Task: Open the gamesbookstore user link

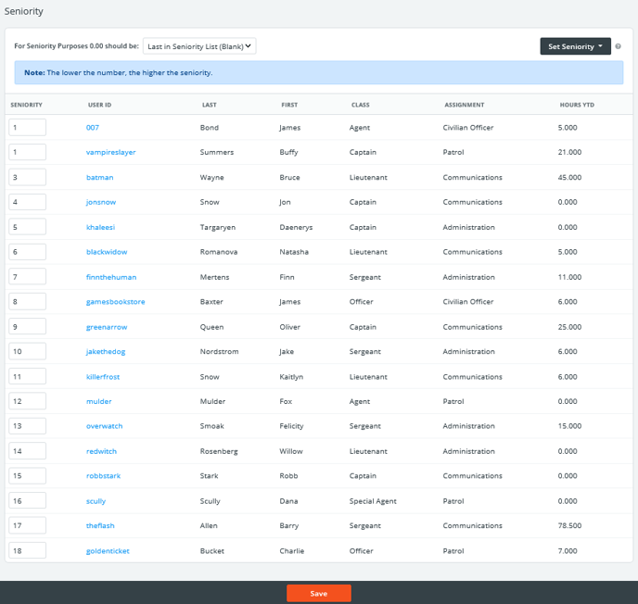Action: point(115,302)
